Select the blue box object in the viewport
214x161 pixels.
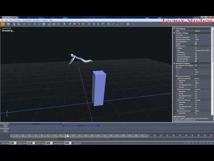99,88
